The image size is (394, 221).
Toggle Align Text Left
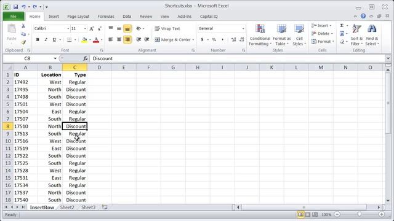click(111, 39)
